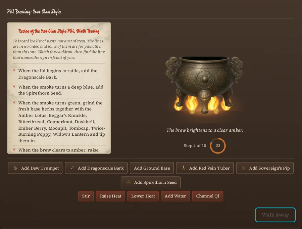302x229 pixels.
Task: Click the line 'When the brew clears to amber, raise'
Action: [58, 150]
